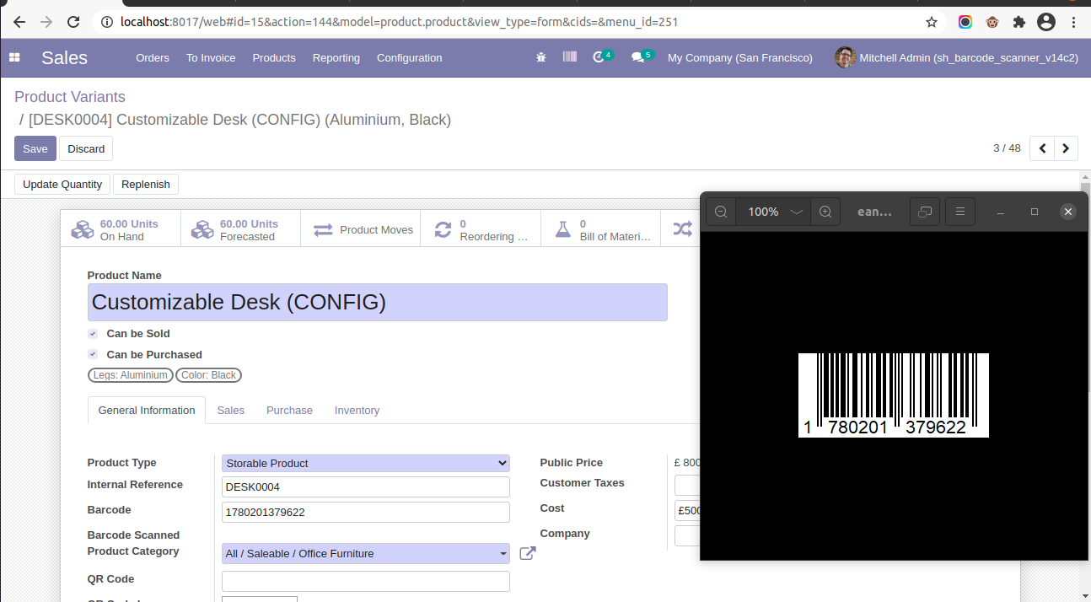Screen dimensions: 1091x602
Task: Edit the Product Name field
Action: 378,302
